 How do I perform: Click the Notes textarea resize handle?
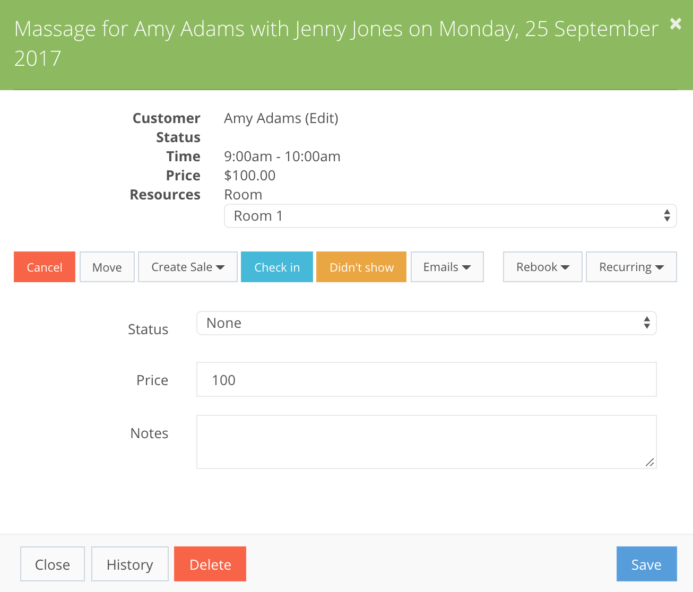pos(650,463)
